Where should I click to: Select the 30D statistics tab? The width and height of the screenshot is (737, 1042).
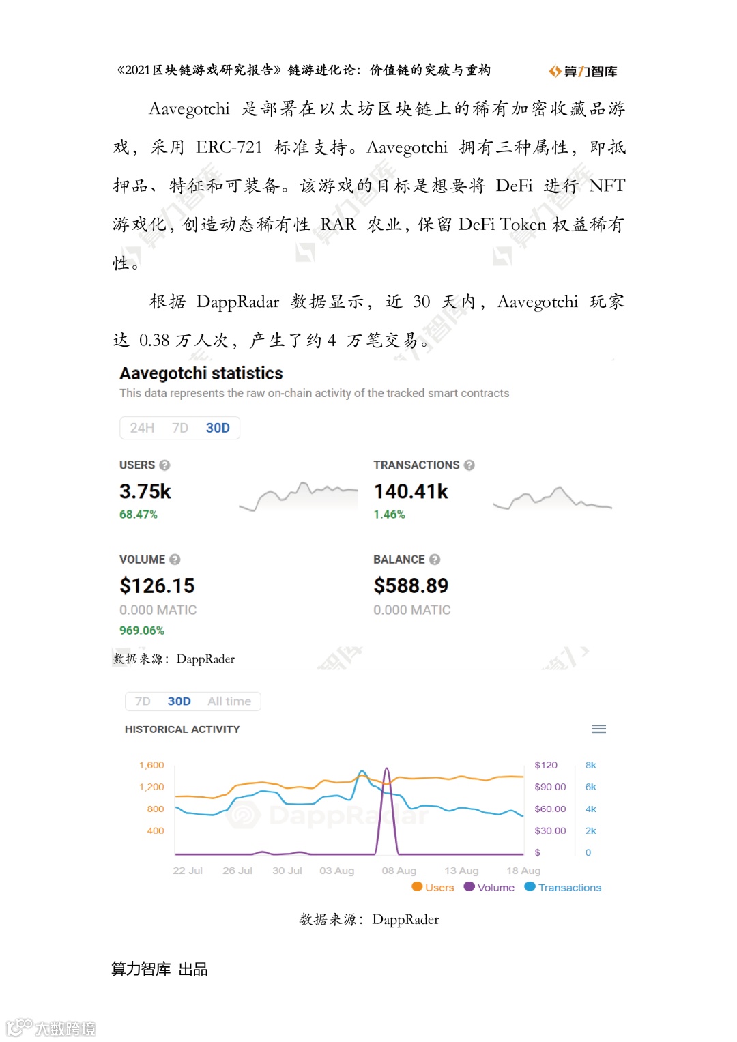point(218,428)
